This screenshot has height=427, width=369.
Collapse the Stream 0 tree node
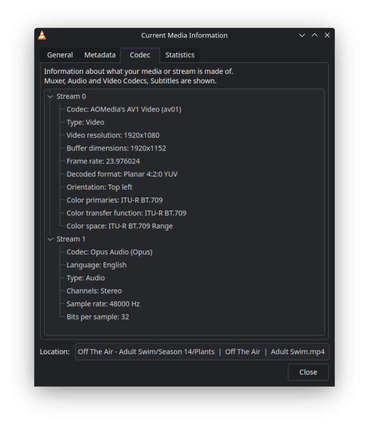point(50,97)
